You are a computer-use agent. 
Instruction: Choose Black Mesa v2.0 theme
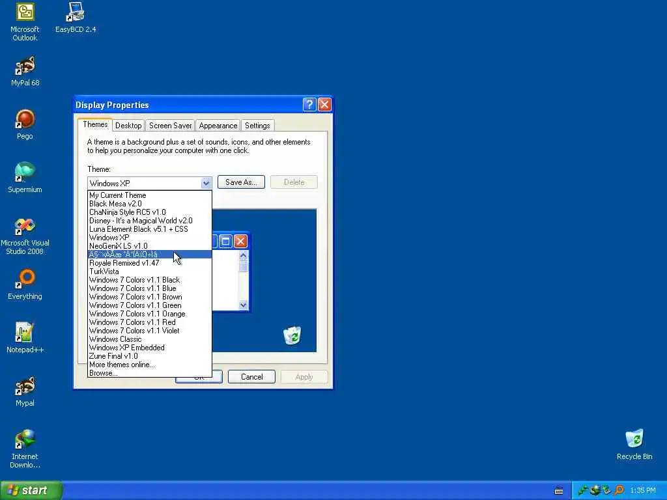point(149,204)
